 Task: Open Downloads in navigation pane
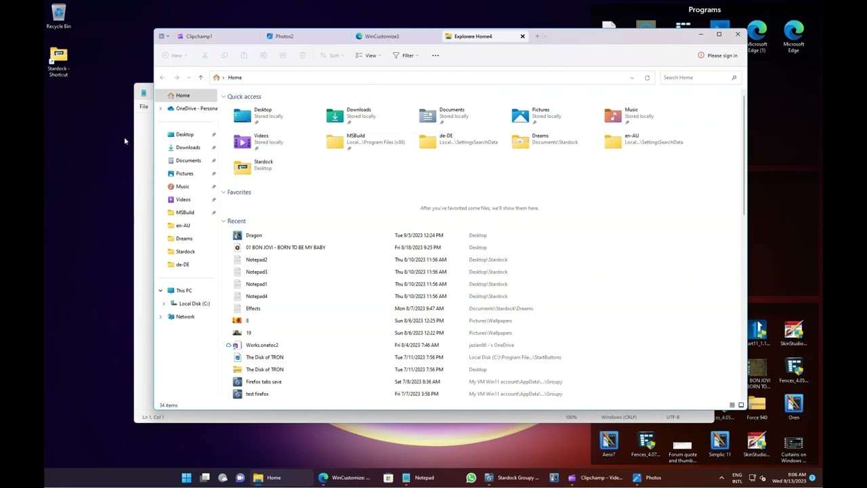coord(187,147)
